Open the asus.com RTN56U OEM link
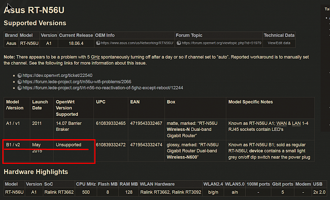330x200 pixels. click(137, 43)
